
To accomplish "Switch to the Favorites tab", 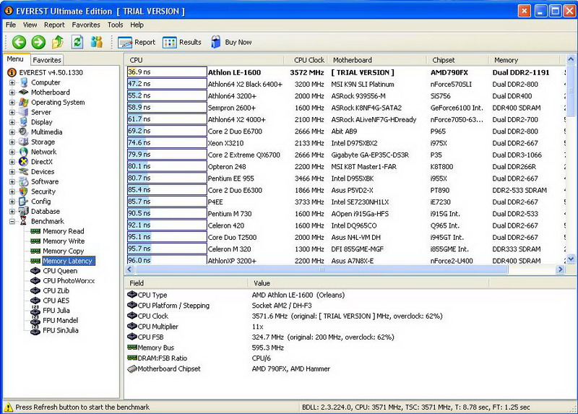I will tap(46, 60).
